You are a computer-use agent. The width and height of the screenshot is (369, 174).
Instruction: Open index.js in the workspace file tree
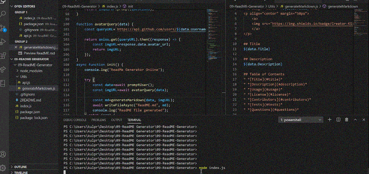(34, 106)
